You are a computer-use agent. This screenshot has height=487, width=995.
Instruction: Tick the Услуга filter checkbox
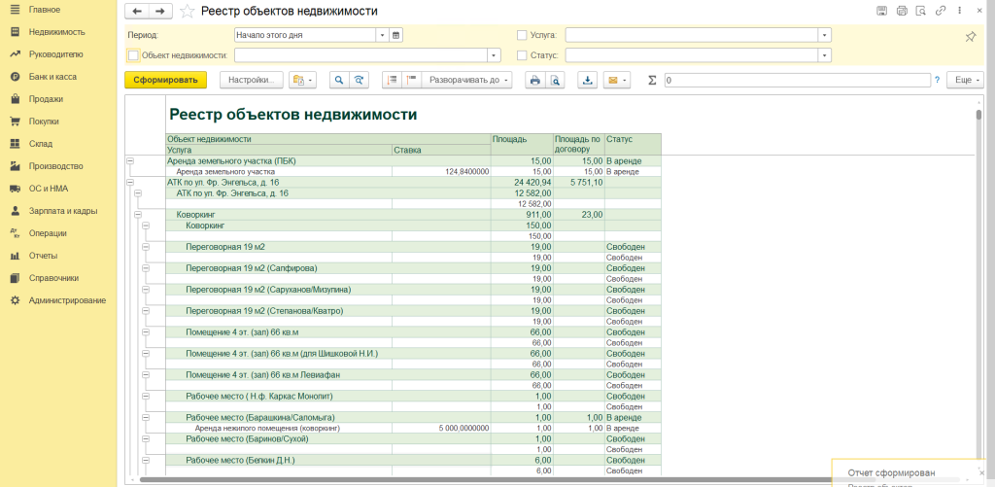(523, 35)
